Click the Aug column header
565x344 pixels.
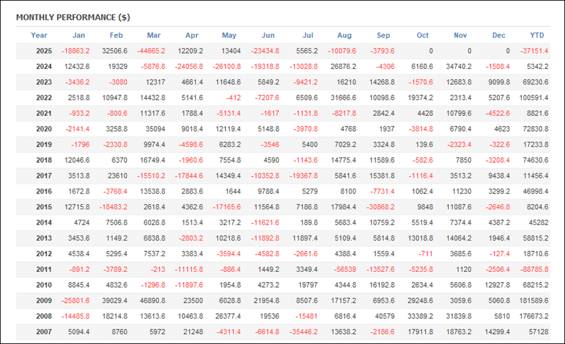click(345, 35)
